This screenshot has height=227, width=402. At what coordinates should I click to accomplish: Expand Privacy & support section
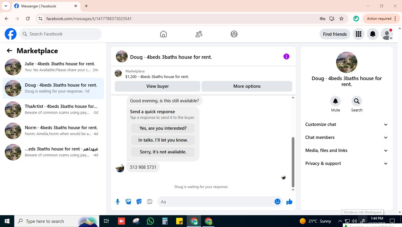pos(346,163)
